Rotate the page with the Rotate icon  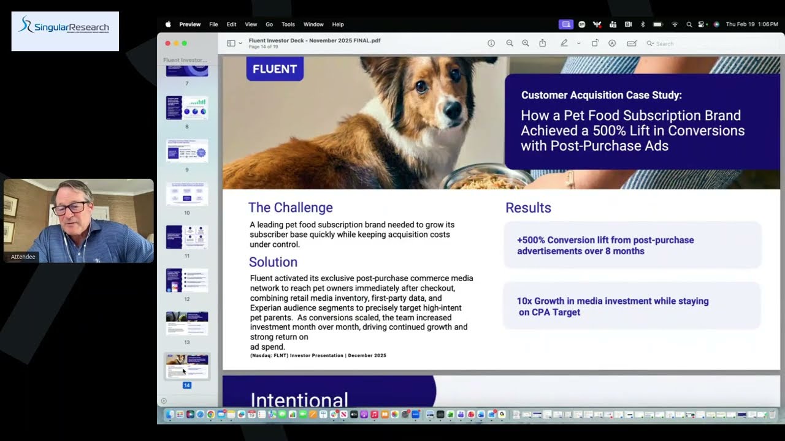point(595,43)
